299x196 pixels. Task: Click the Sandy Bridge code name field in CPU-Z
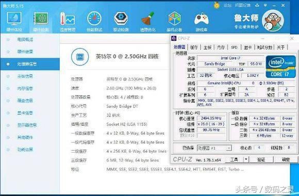point(215,64)
